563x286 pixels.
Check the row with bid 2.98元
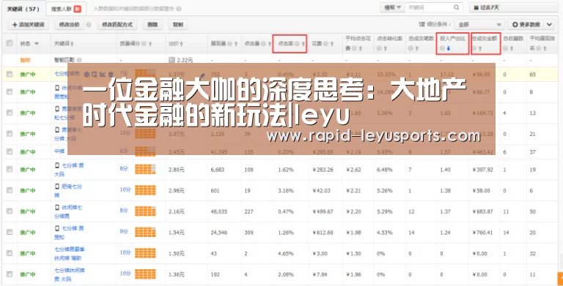pyautogui.click(x=10, y=190)
